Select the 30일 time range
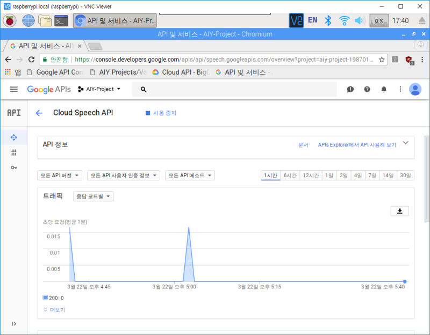The width and height of the screenshot is (430, 335). click(x=405, y=176)
